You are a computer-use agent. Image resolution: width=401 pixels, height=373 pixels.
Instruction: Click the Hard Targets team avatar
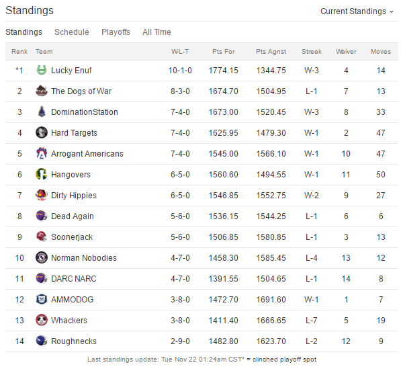pyautogui.click(x=42, y=132)
